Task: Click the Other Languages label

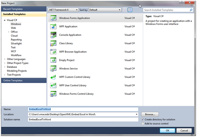Action: 16,59
